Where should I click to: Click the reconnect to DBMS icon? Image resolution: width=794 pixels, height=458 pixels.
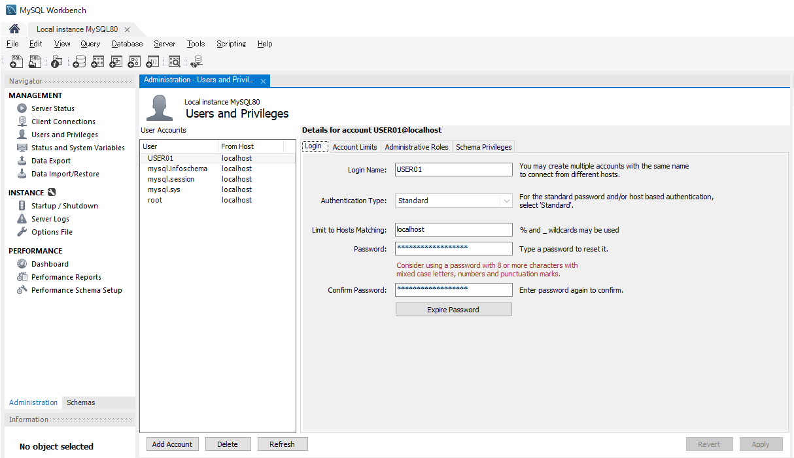(196, 61)
